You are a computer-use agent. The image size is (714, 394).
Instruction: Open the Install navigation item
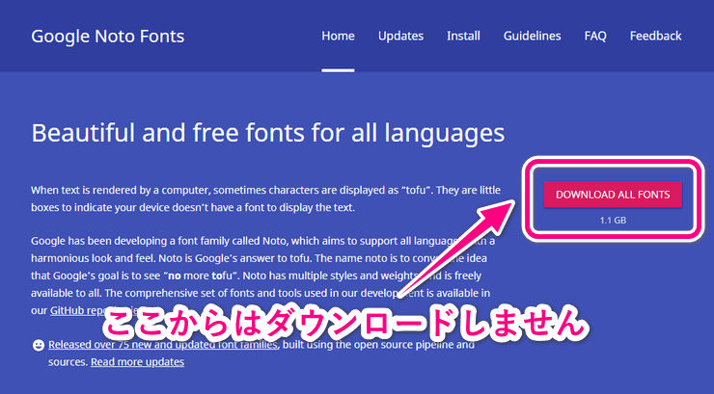[463, 36]
